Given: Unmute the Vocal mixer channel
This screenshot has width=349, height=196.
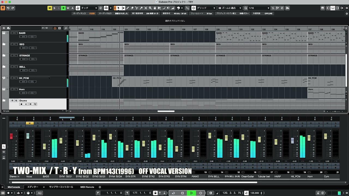Looking at the screenshot, I should click(30, 123).
